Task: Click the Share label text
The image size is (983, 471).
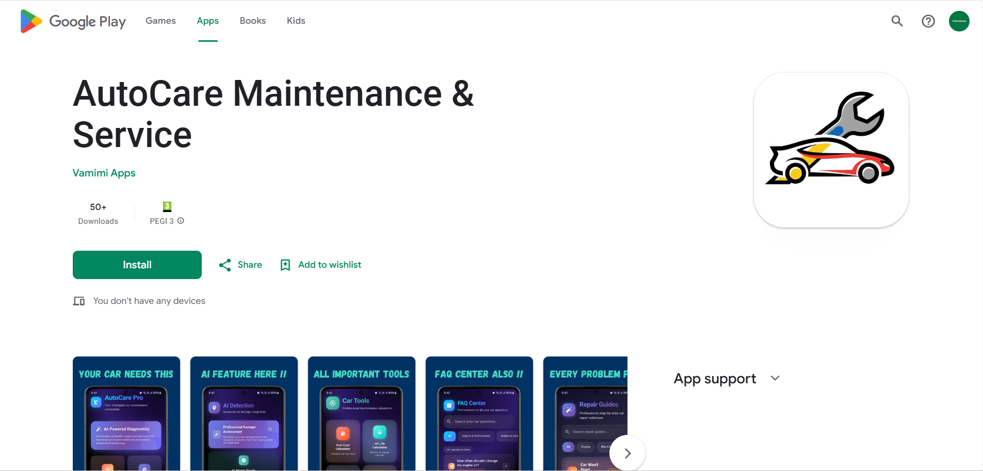Action: (250, 265)
